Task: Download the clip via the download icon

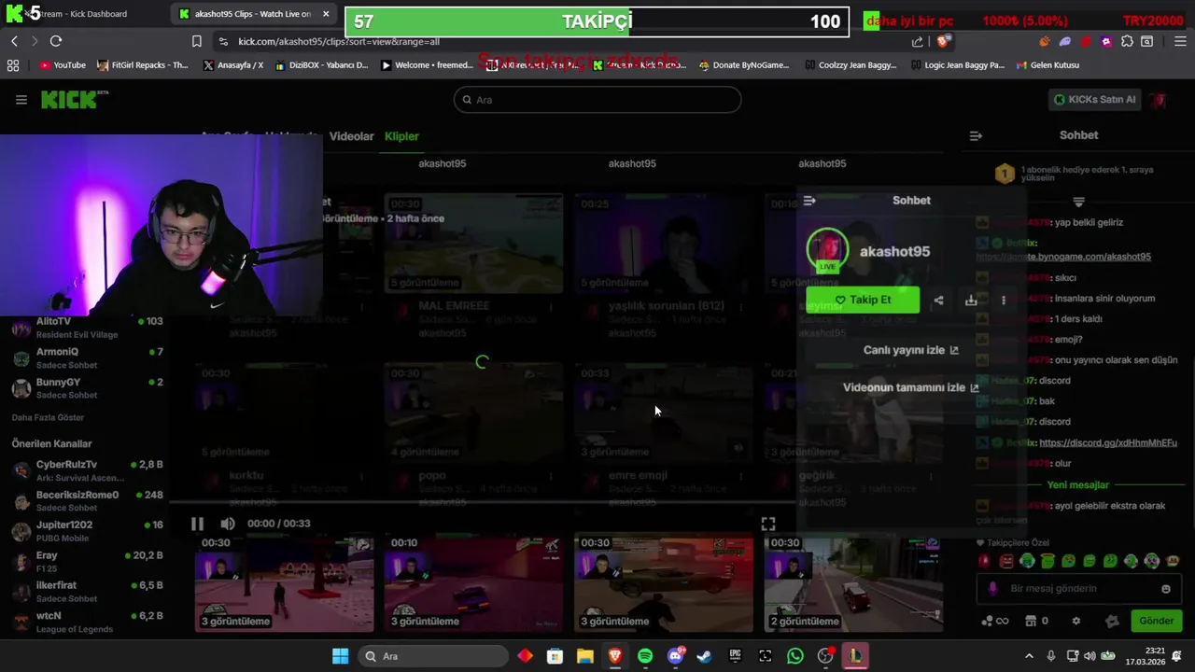Action: point(971,301)
